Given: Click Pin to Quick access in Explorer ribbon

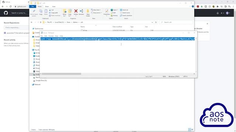Looking at the screenshot, I should [x=34, y=13].
